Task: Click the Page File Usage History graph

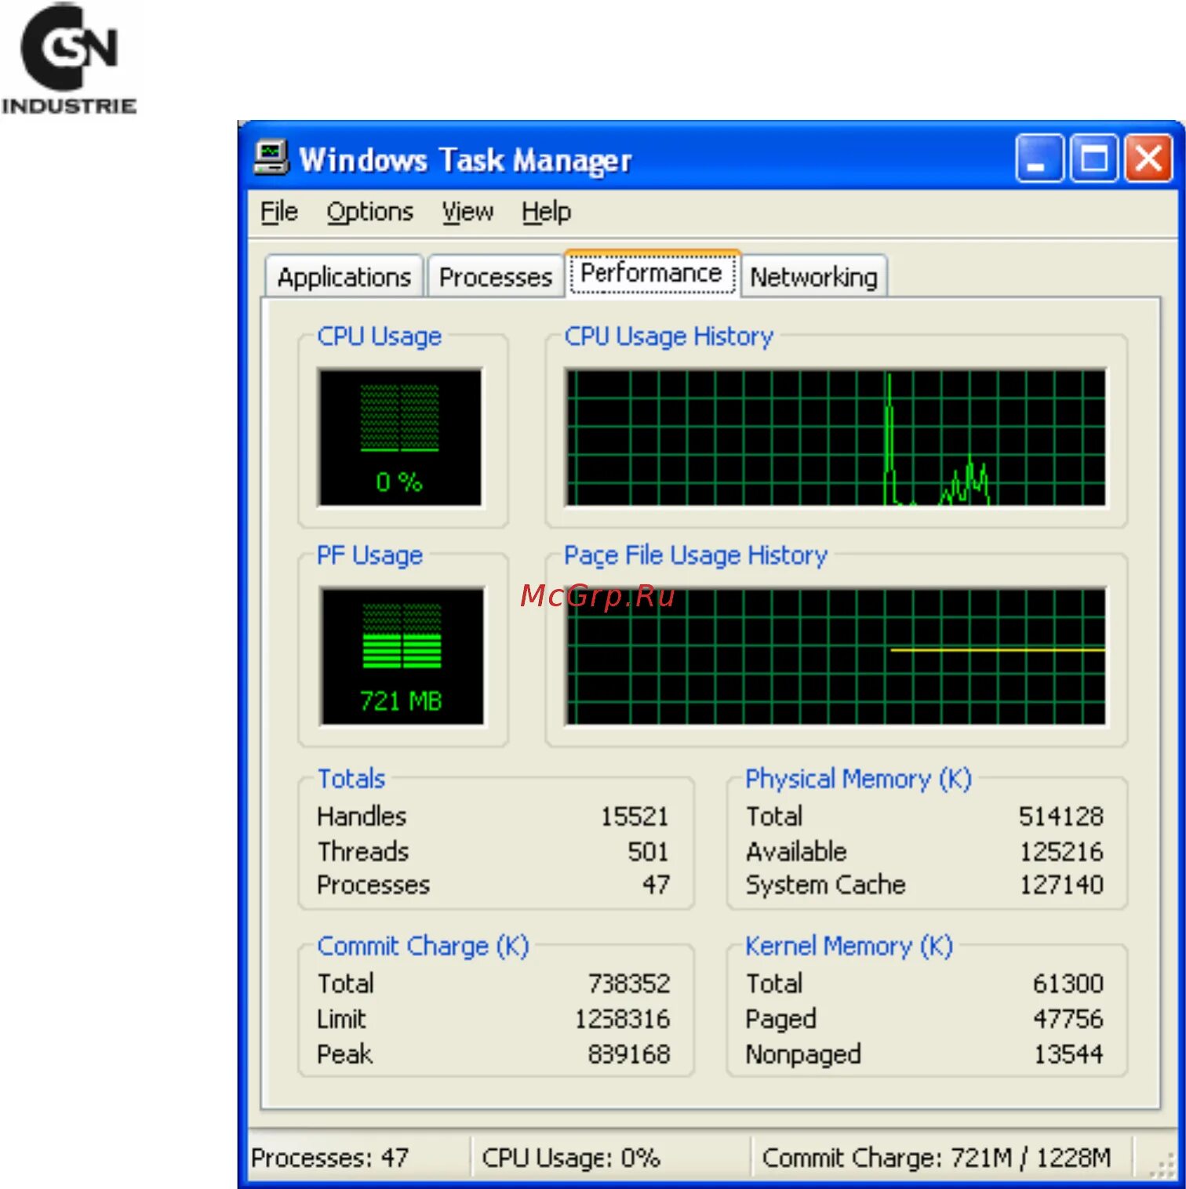Action: tap(835, 656)
